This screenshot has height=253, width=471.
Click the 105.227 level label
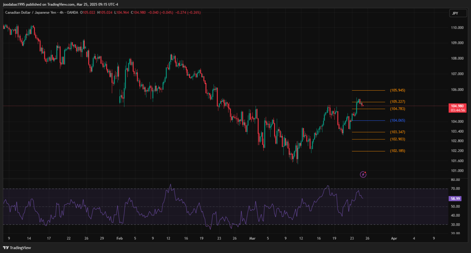point(397,102)
